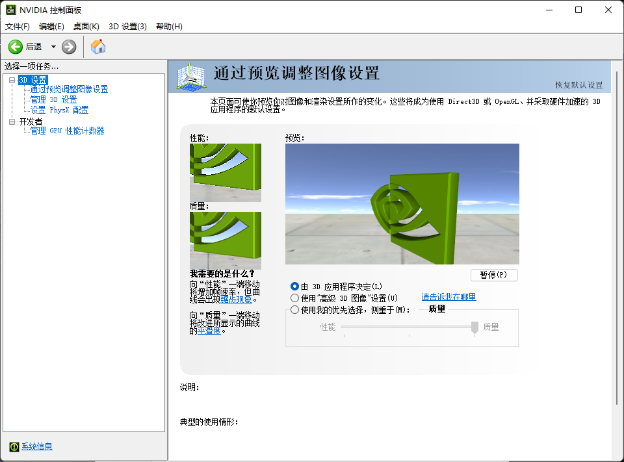Click the system information icon at bottom-left
The height and width of the screenshot is (462, 624).
(14, 446)
